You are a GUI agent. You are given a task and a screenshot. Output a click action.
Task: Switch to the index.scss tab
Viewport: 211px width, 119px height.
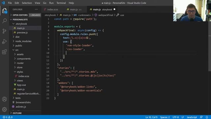pos(53,10)
